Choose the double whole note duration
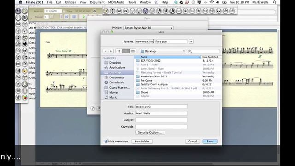The width and height of the screenshot is (295, 166). 119,11
